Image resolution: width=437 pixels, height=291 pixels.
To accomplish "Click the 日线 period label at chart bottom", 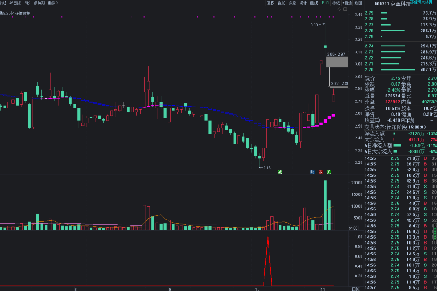I will point(356,289).
